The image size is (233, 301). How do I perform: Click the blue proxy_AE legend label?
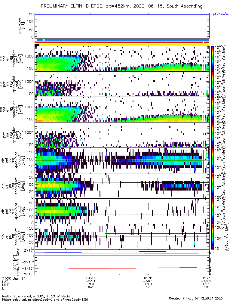tap(221, 14)
